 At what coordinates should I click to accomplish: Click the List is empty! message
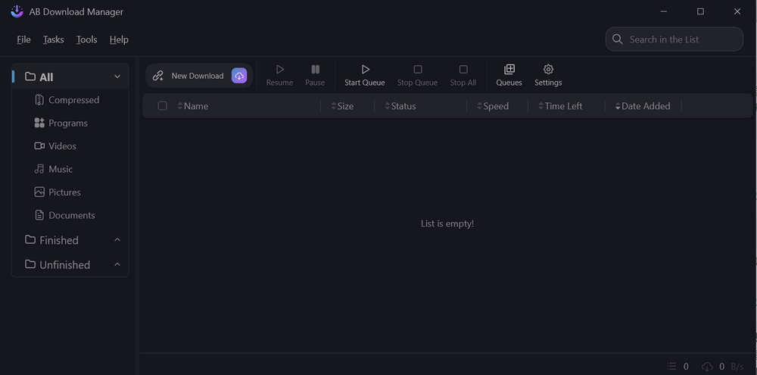pyautogui.click(x=447, y=223)
